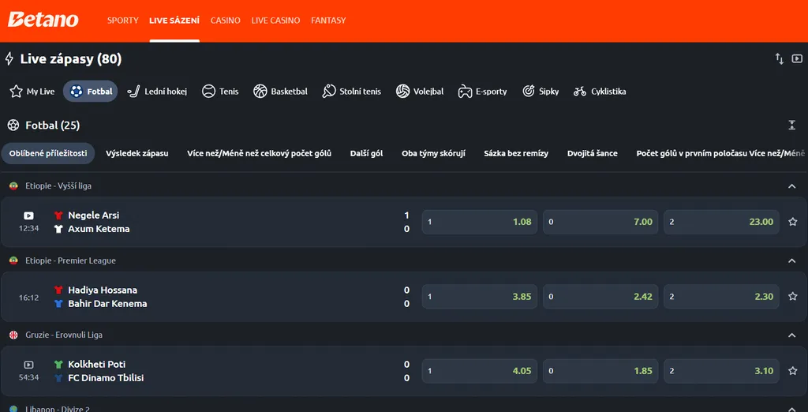
Task: Click the 54:34 match clock
Action: pyautogui.click(x=29, y=377)
